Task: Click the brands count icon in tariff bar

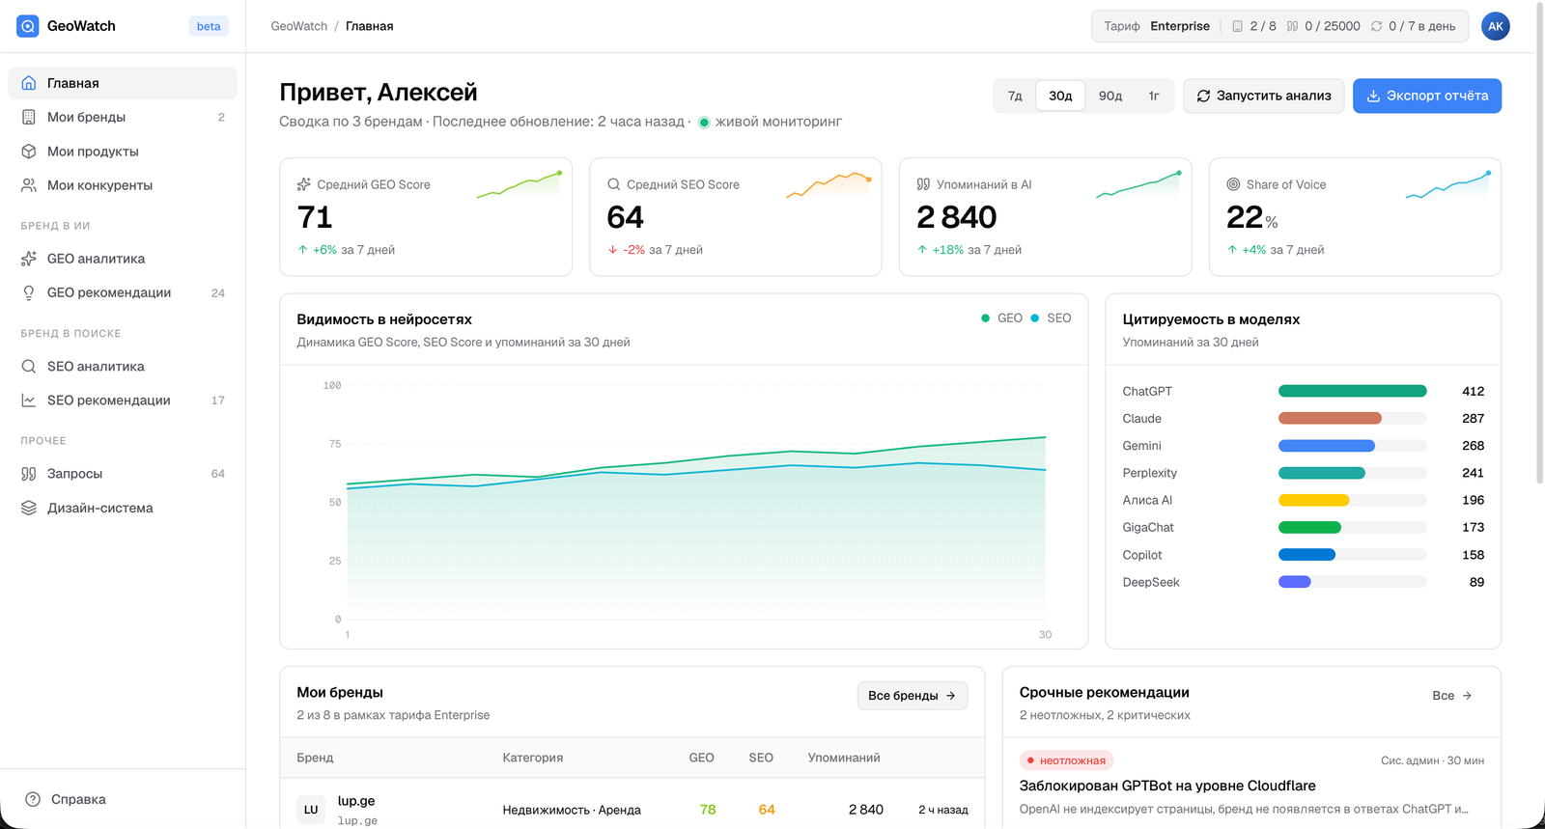Action: click(1237, 26)
